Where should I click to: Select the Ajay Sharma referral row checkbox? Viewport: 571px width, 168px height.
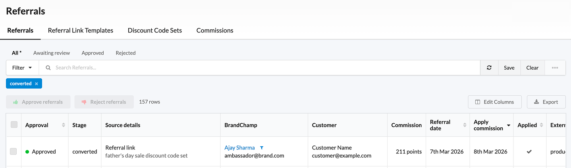pos(13,151)
